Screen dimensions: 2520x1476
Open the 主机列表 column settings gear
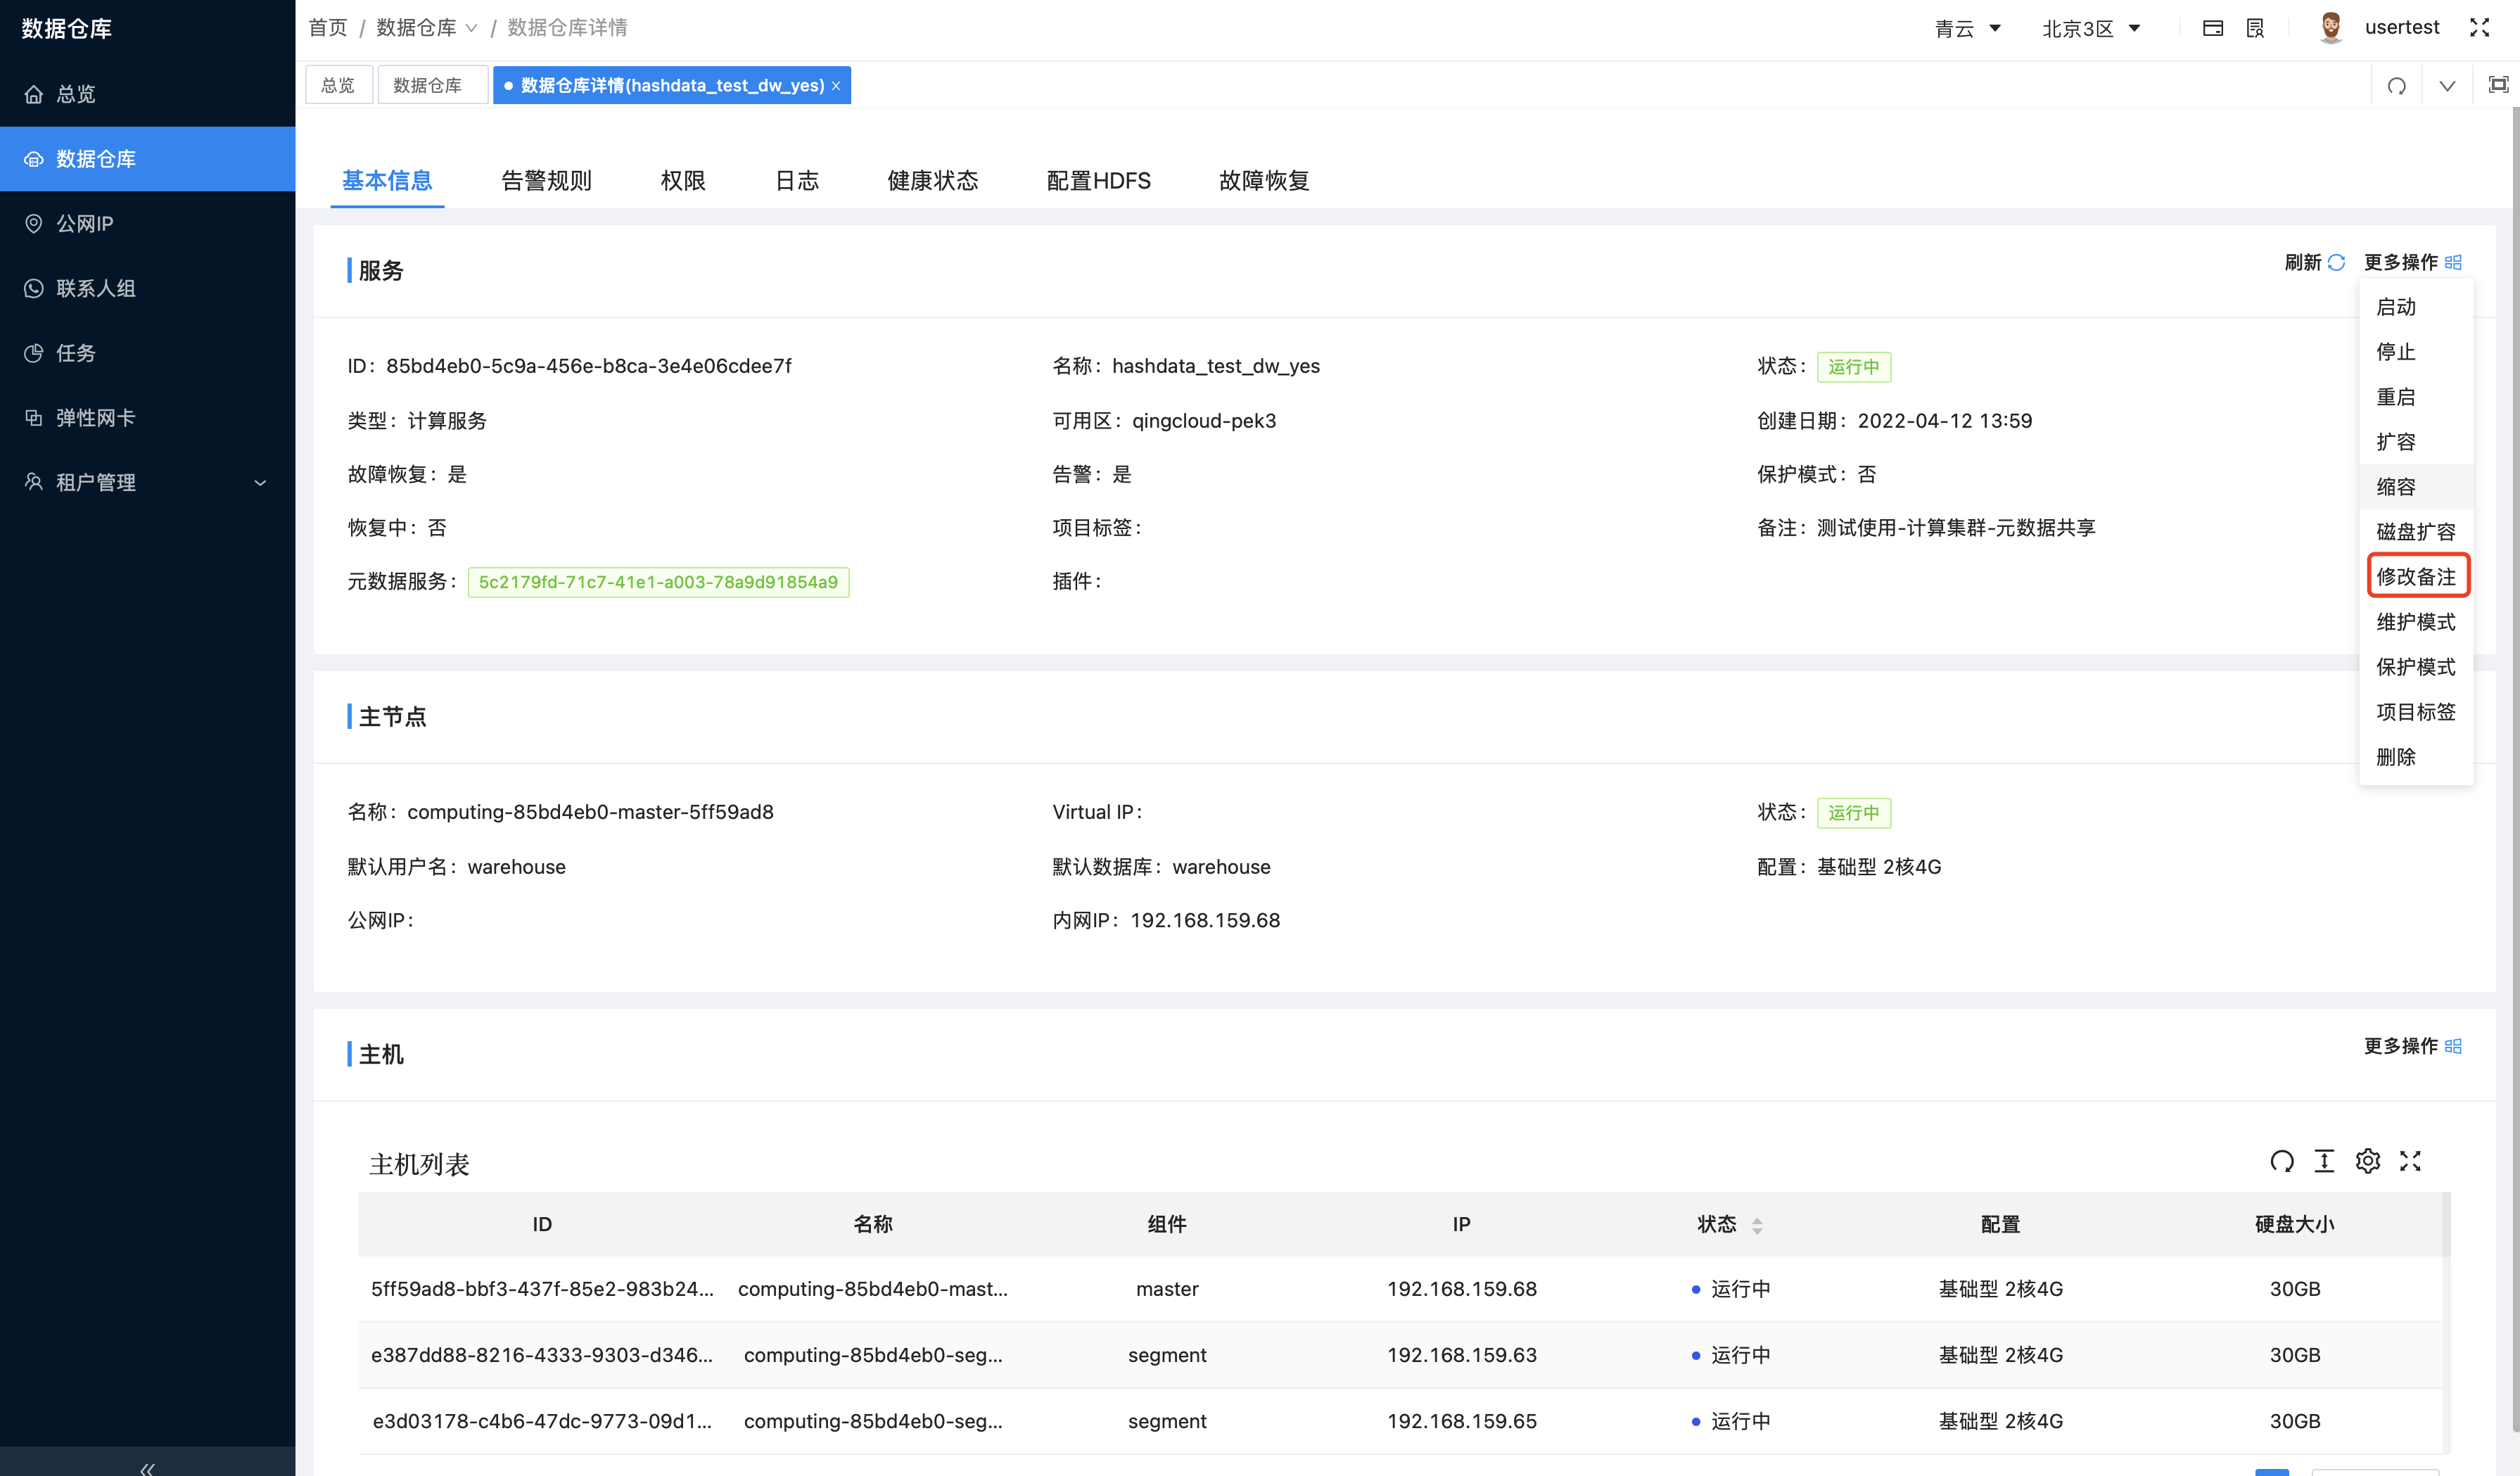pyautogui.click(x=2367, y=1161)
